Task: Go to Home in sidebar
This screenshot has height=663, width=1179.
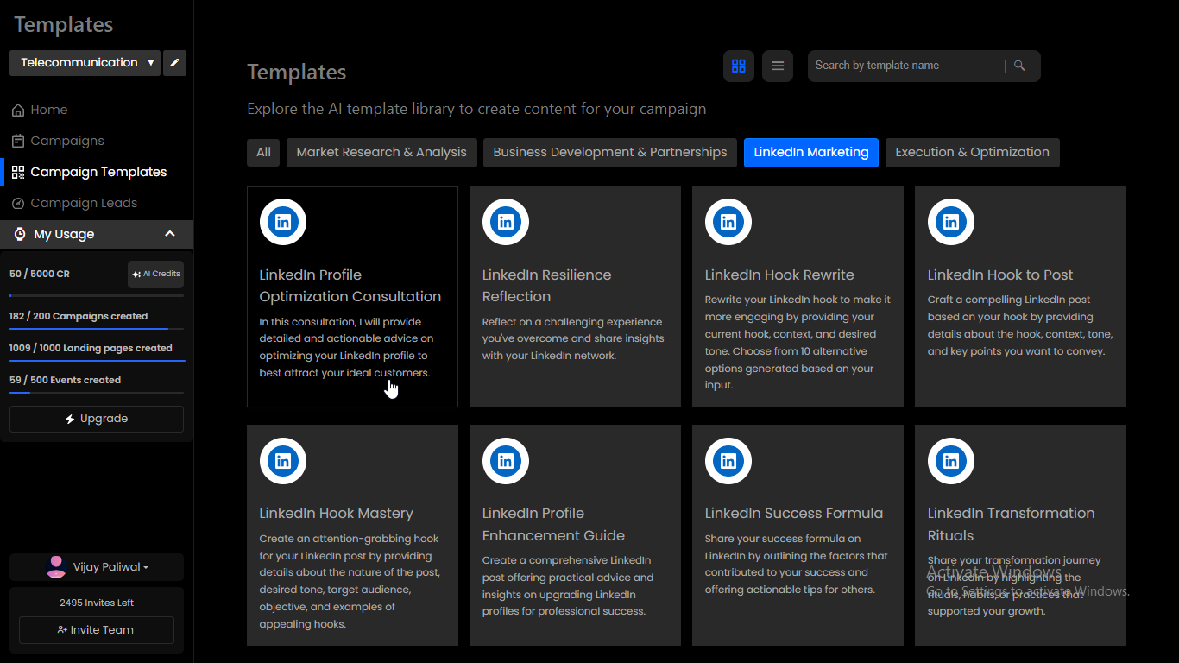Action: tap(49, 110)
